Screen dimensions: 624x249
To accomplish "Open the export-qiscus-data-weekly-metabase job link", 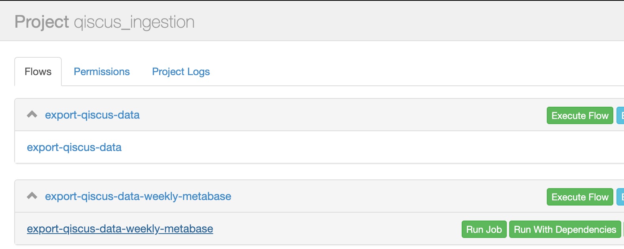I will [120, 228].
